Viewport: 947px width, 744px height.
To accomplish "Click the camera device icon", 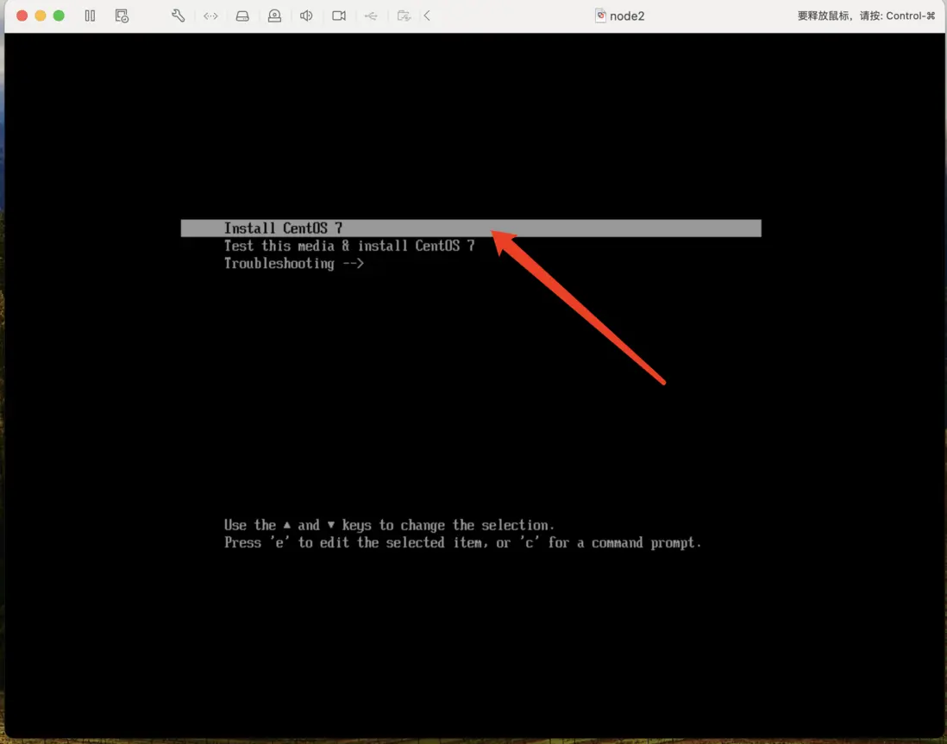I will click(x=339, y=16).
